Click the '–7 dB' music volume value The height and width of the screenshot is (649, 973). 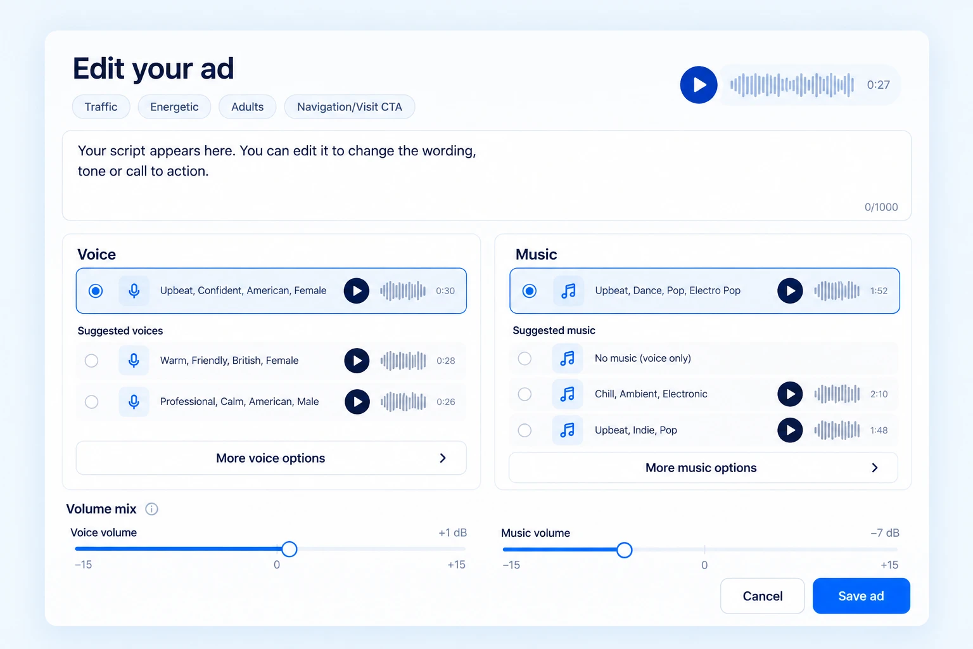(885, 533)
